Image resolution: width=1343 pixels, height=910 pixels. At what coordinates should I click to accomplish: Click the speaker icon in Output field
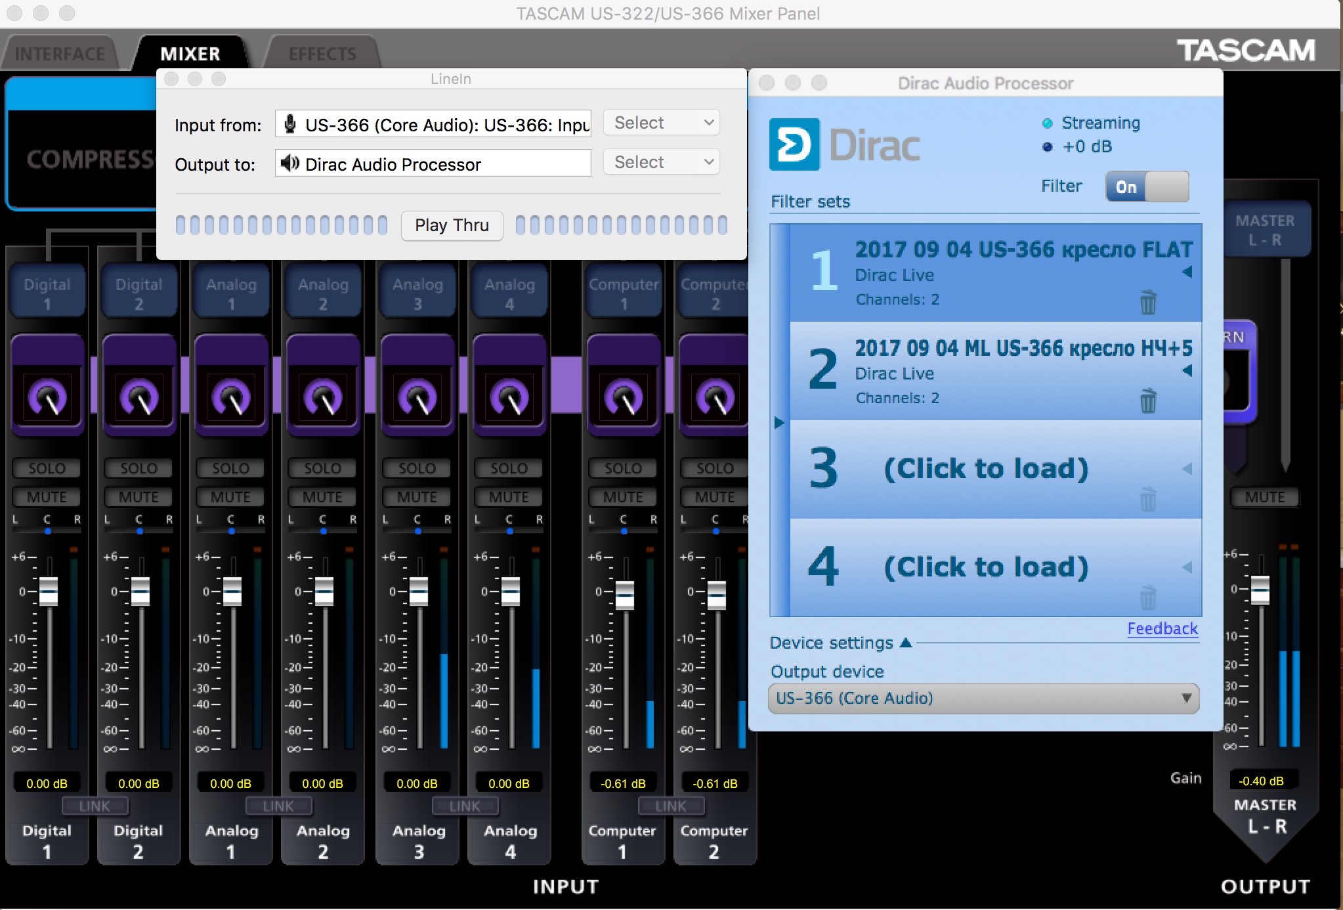tap(289, 163)
